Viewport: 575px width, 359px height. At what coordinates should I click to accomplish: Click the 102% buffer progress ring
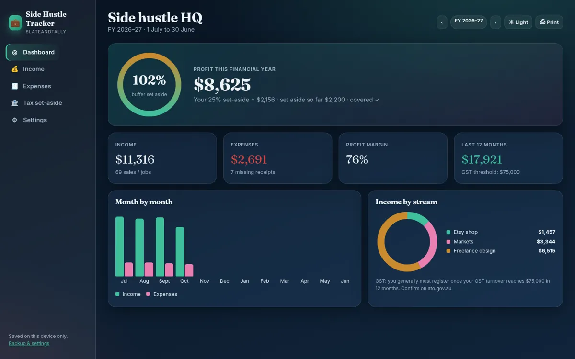(x=149, y=85)
